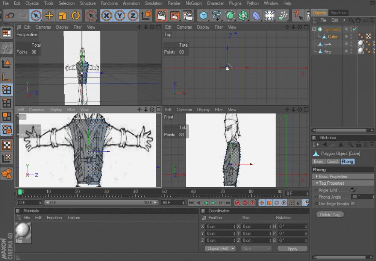
Task: Enable Use Edge Breaks checkbox
Action: point(353,203)
